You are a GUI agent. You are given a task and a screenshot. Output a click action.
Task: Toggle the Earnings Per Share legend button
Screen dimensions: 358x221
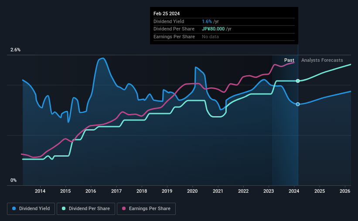tap(146, 209)
